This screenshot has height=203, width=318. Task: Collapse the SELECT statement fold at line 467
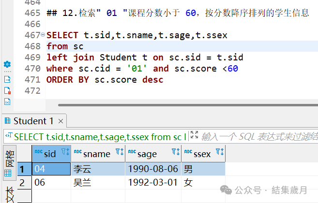point(43,35)
